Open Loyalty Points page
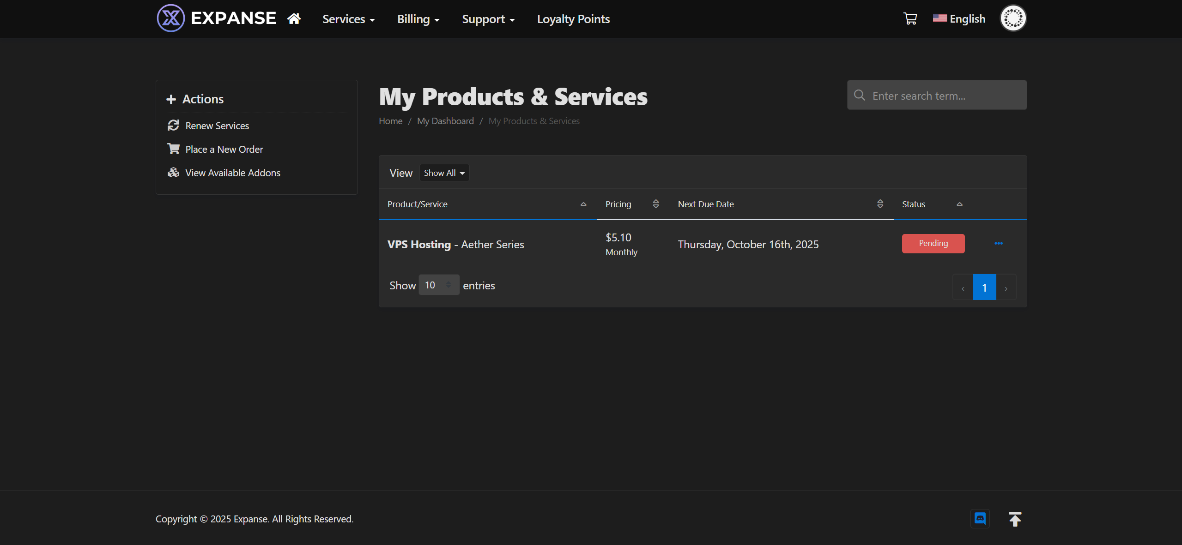 [573, 19]
